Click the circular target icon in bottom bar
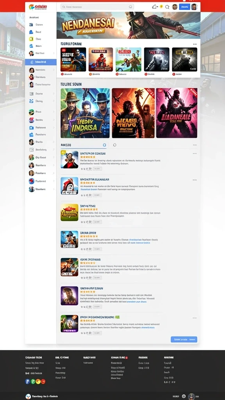This screenshot has height=400, width=225. (x=184, y=396)
